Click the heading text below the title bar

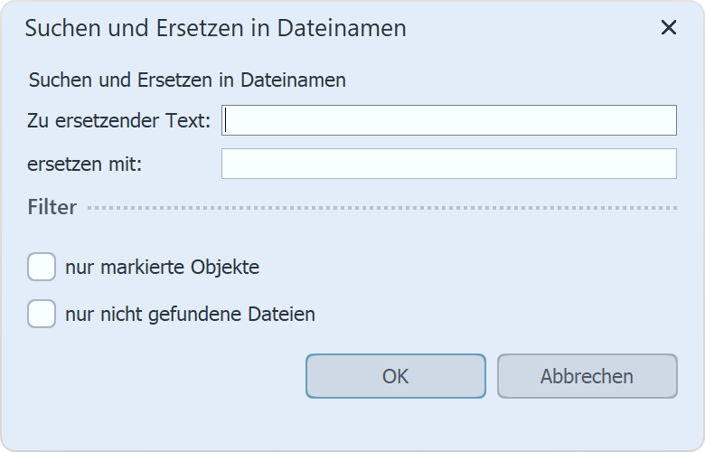click(187, 80)
